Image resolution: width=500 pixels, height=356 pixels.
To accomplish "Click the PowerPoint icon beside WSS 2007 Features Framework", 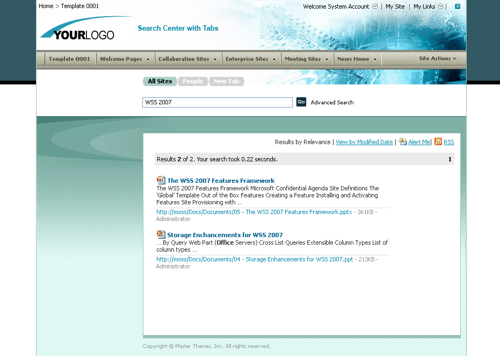I will pyautogui.click(x=161, y=180).
